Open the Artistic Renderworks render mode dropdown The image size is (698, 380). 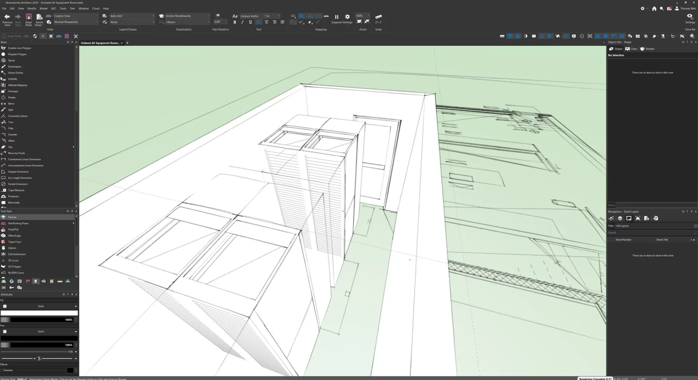tap(187, 16)
